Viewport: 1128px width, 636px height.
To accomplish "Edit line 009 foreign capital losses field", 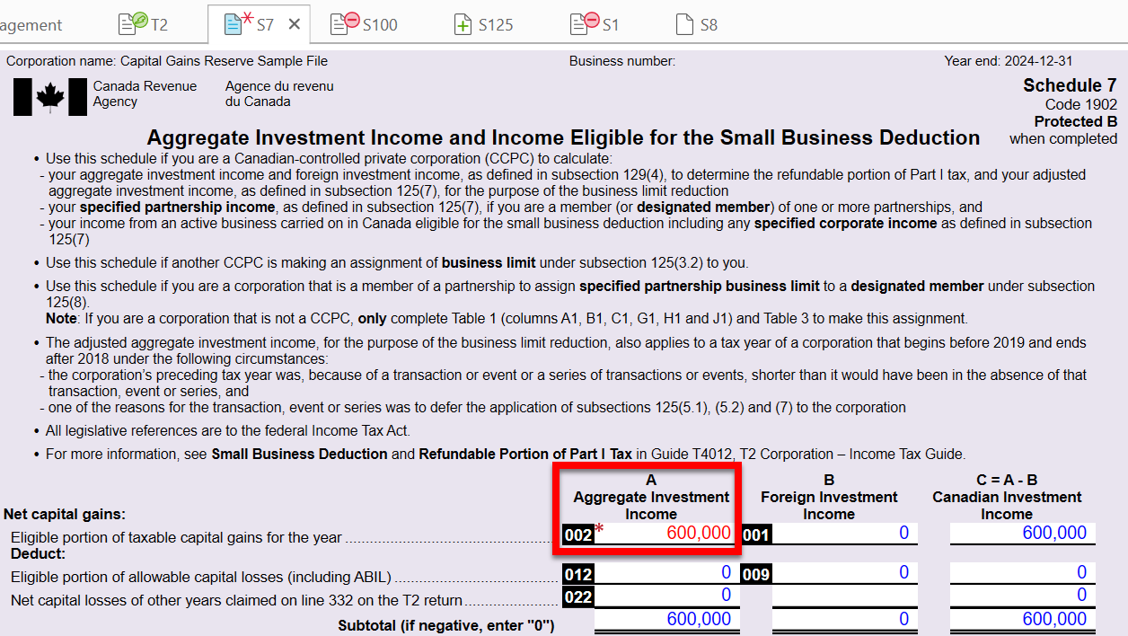I will pyautogui.click(x=844, y=573).
